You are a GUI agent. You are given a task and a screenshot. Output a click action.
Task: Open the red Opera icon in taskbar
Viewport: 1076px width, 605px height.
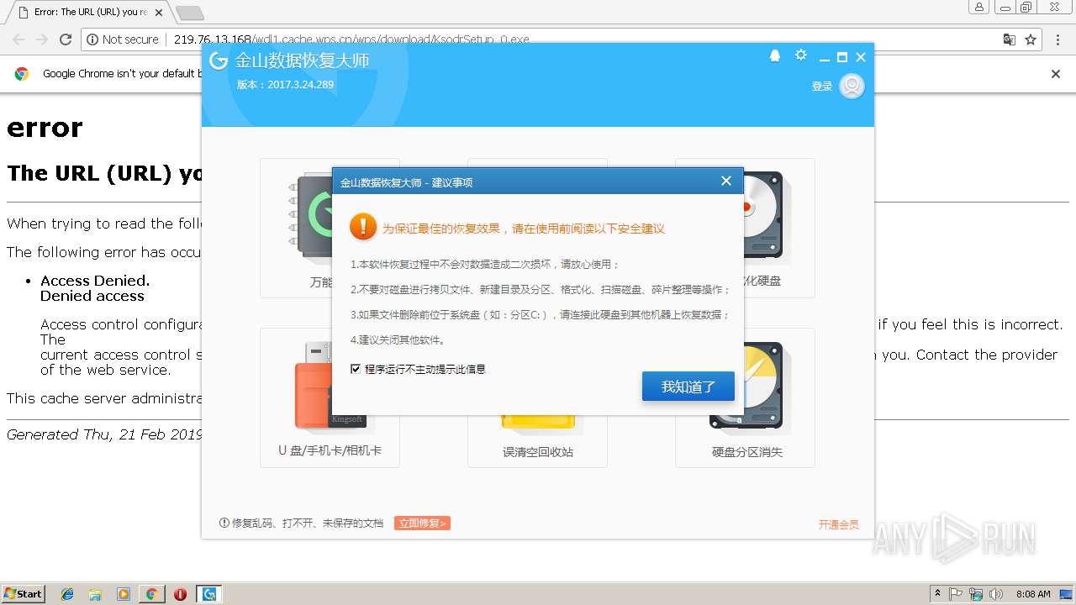[180, 594]
